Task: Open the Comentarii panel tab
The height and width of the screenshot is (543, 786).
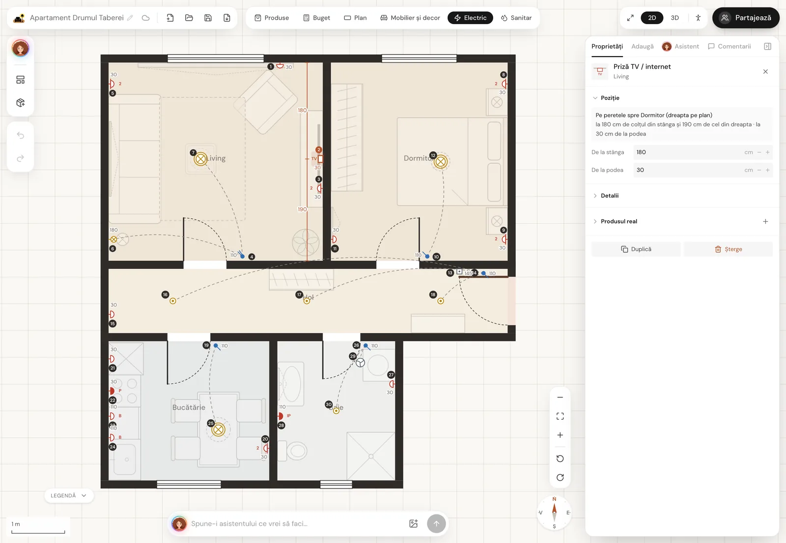Action: (x=729, y=46)
